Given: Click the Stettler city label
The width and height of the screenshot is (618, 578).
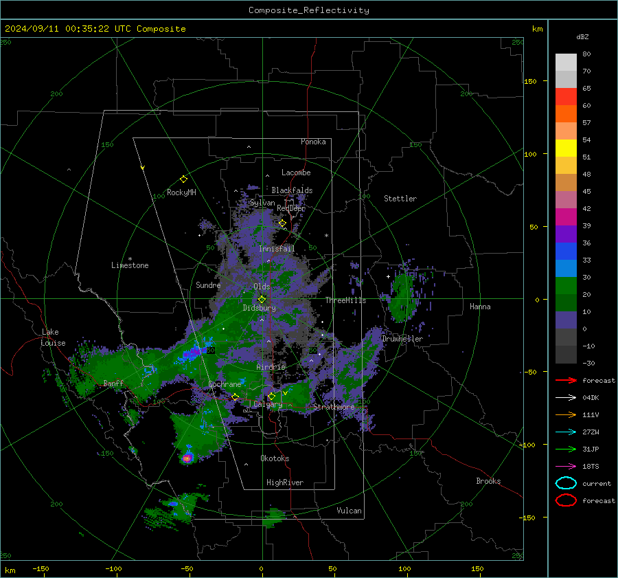Looking at the screenshot, I should pyautogui.click(x=400, y=199).
